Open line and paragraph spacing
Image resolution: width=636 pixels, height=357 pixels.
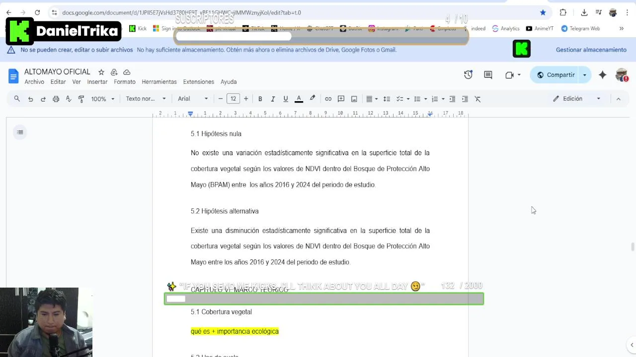pyautogui.click(x=387, y=99)
